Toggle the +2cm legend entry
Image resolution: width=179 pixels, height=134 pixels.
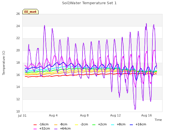coord(100,124)
